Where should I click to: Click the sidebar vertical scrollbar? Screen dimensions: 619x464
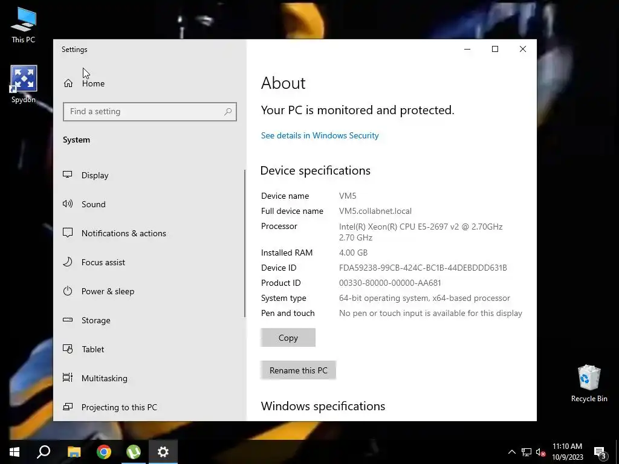click(245, 243)
